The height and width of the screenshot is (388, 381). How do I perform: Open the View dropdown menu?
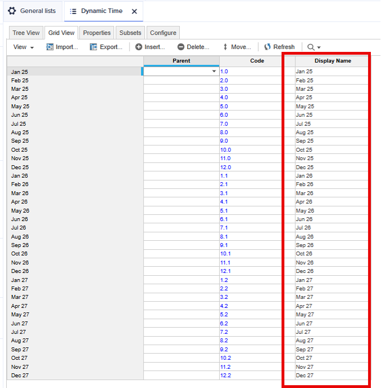[24, 47]
